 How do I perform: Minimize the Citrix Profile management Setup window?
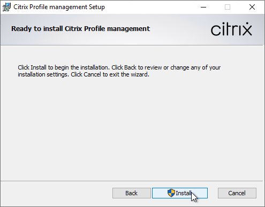tap(203, 7)
